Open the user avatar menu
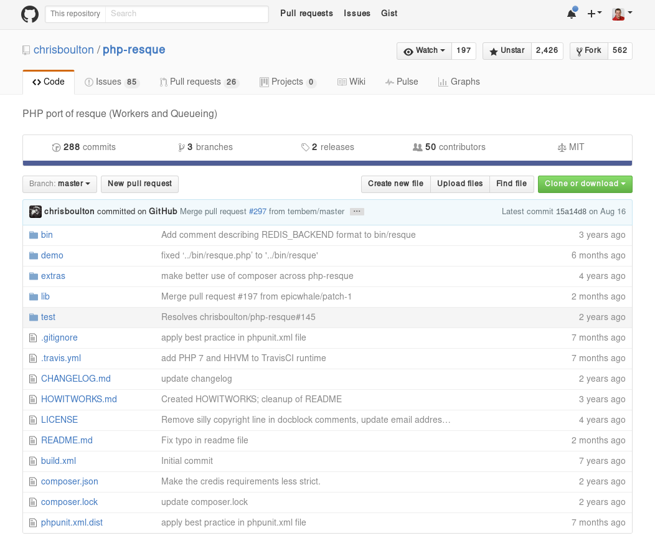Screen dimensions: 655x538 pyautogui.click(x=622, y=14)
